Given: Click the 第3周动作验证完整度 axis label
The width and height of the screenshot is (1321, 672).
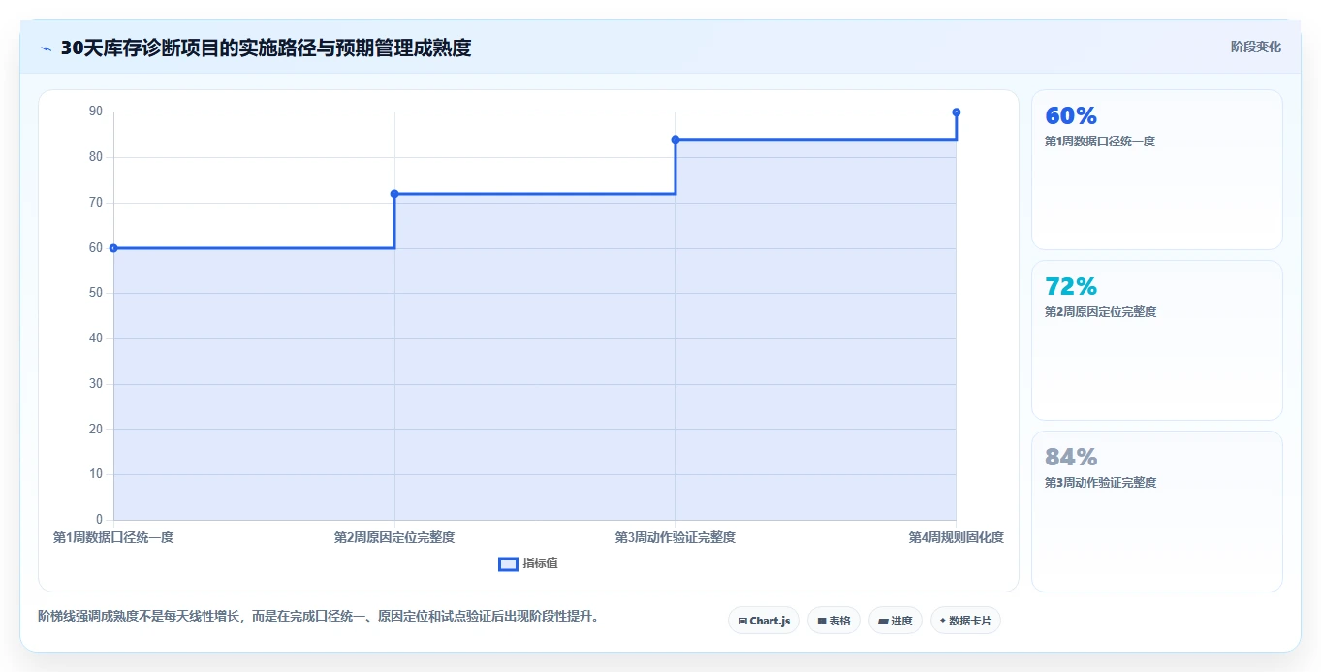Looking at the screenshot, I should click(676, 537).
